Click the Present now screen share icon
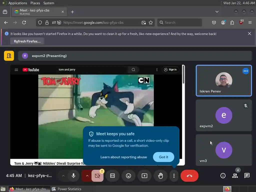256x192 pixels. click(x=144, y=176)
